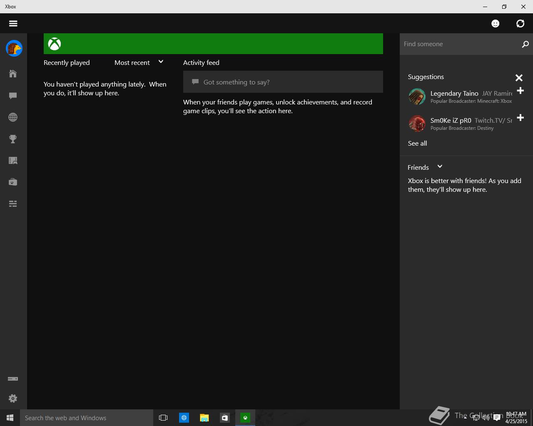
Task: Click the Got something to say box
Action: point(283,82)
